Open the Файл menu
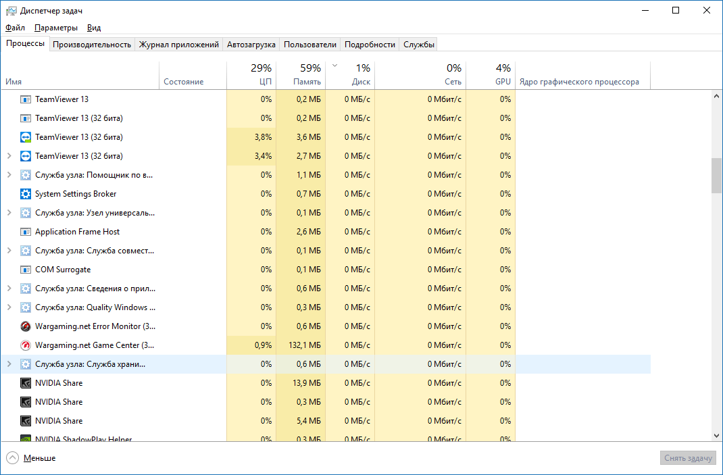This screenshot has width=723, height=475. coord(15,28)
